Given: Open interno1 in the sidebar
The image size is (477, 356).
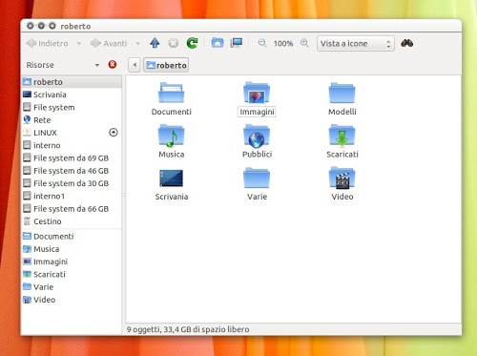Looking at the screenshot, I should coord(72,196).
